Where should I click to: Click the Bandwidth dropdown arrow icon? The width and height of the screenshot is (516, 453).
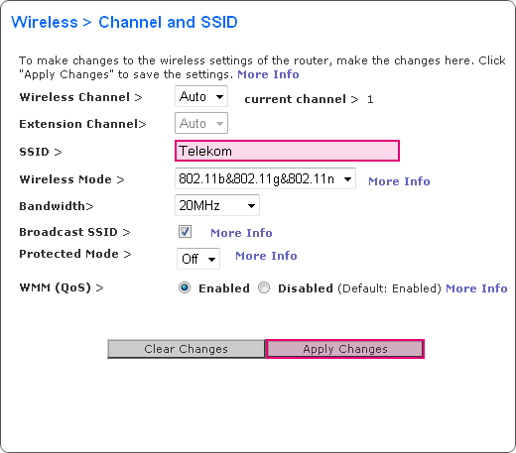[x=251, y=206]
